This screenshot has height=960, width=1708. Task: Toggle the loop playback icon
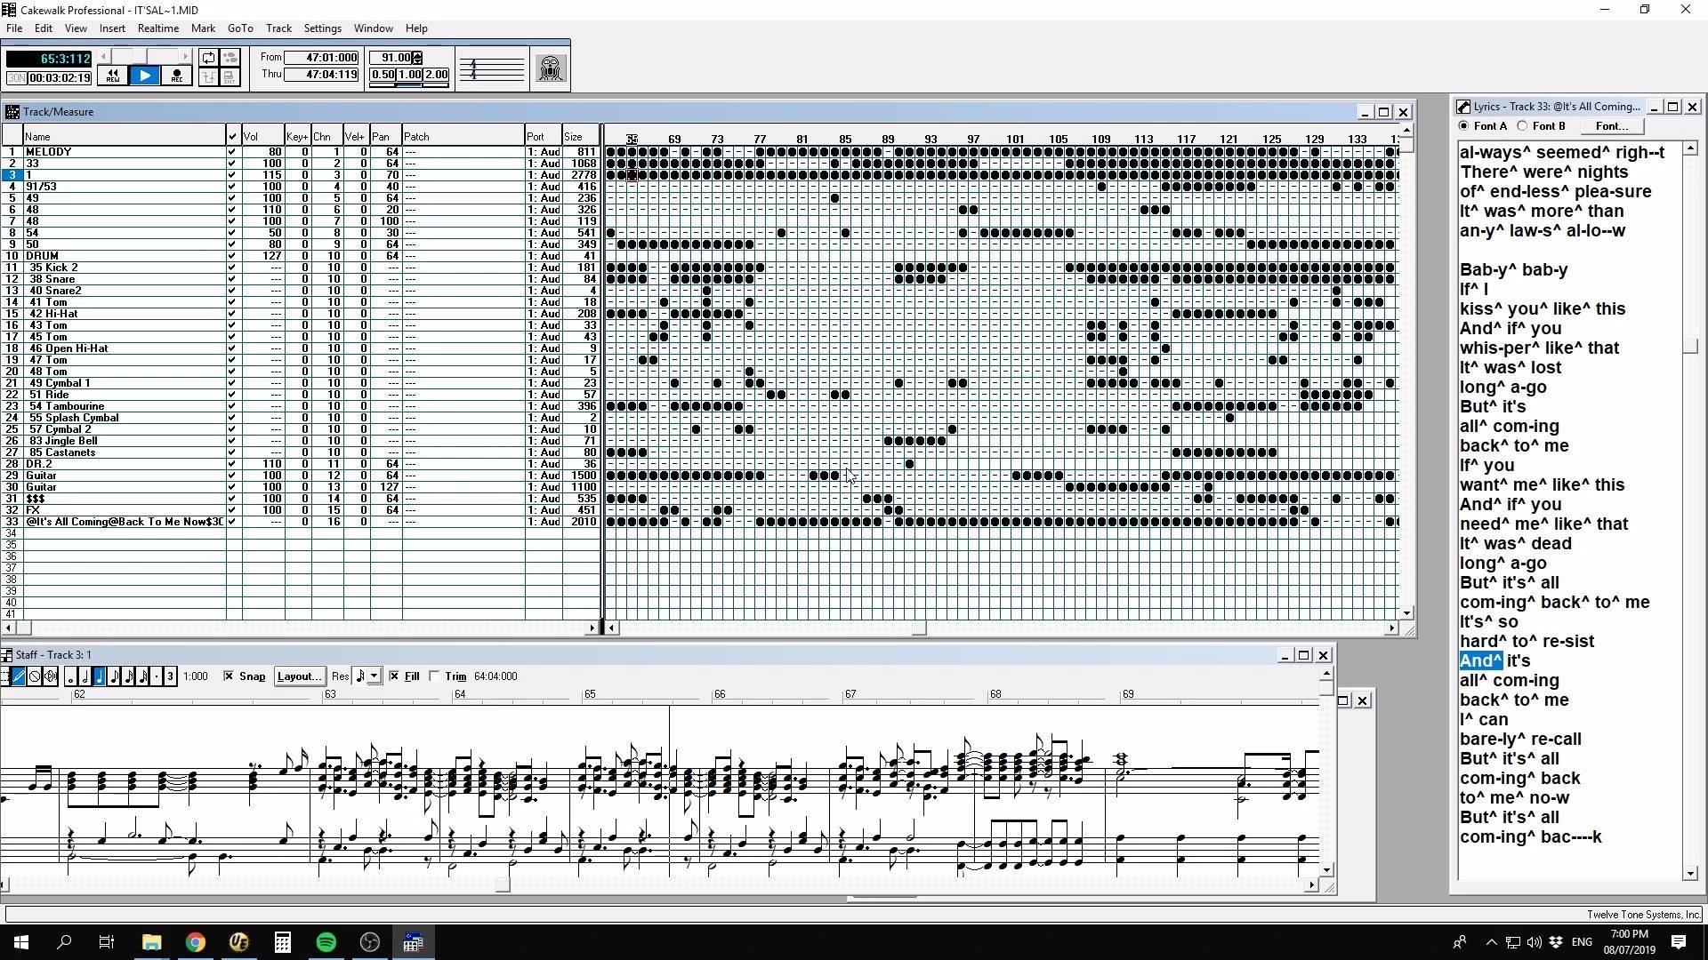pos(208,58)
